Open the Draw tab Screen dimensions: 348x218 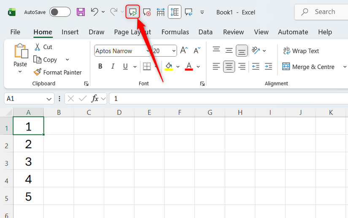click(97, 32)
